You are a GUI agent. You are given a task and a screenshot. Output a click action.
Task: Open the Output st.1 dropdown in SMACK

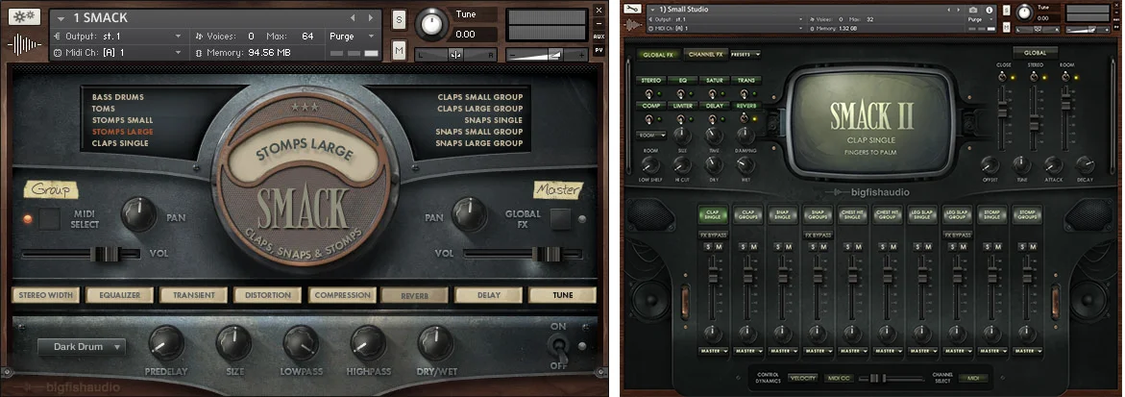118,36
